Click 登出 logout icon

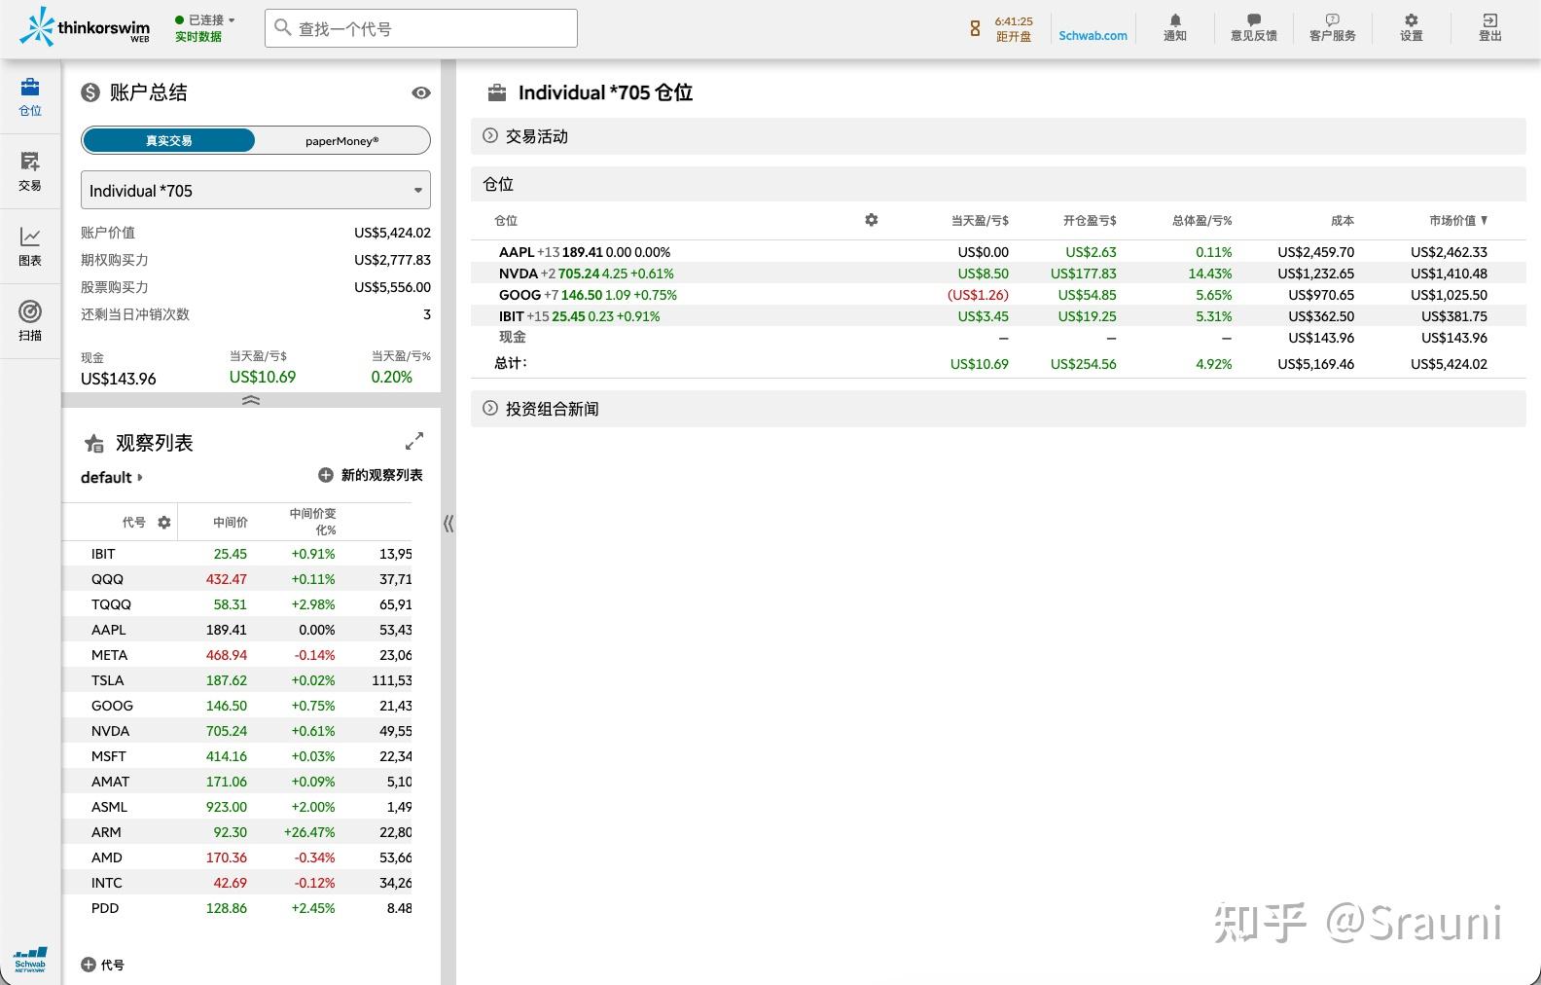coord(1490,27)
